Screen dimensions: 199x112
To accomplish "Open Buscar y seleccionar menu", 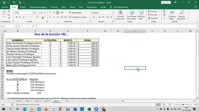I will [x=182, y=15].
